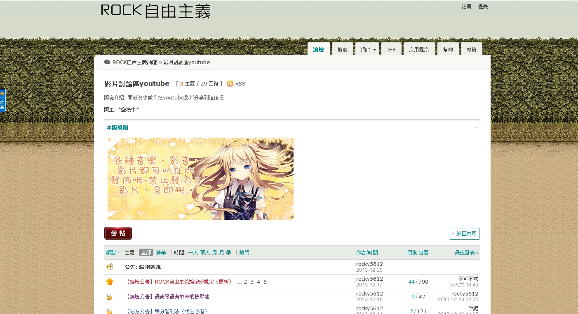Click last poster 伊妮
Image resolution: width=578 pixels, height=314 pixels.
(473, 308)
